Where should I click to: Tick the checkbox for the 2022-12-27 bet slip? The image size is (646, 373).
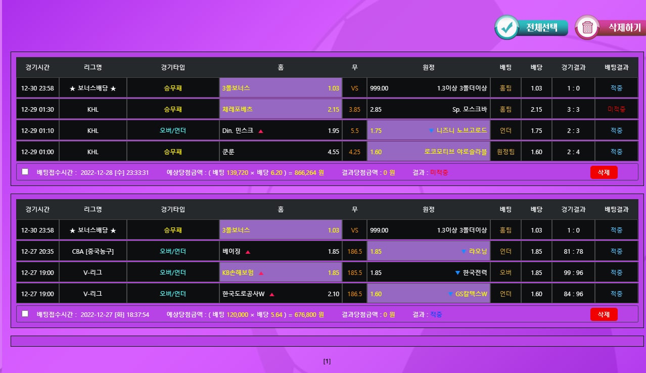pyautogui.click(x=25, y=314)
